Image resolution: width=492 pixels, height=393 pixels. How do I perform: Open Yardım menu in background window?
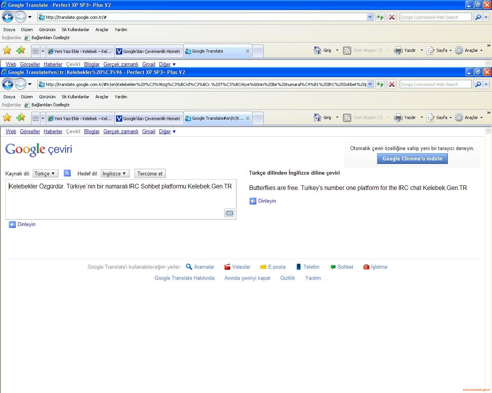click(121, 30)
